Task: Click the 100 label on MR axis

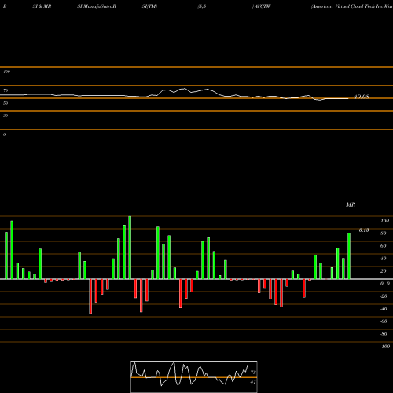Action: tap(385, 221)
